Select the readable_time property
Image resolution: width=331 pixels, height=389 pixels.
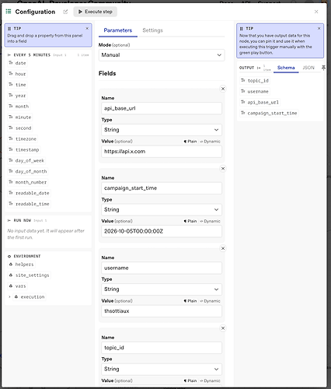tap(29, 204)
